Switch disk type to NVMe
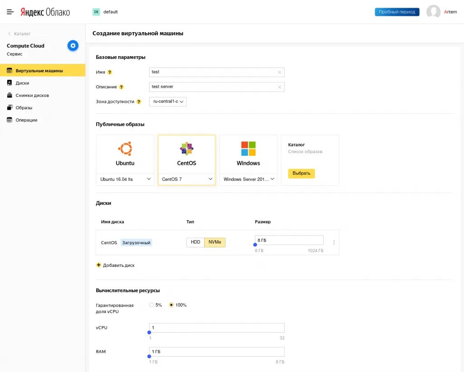464x372 pixels. 215,242
